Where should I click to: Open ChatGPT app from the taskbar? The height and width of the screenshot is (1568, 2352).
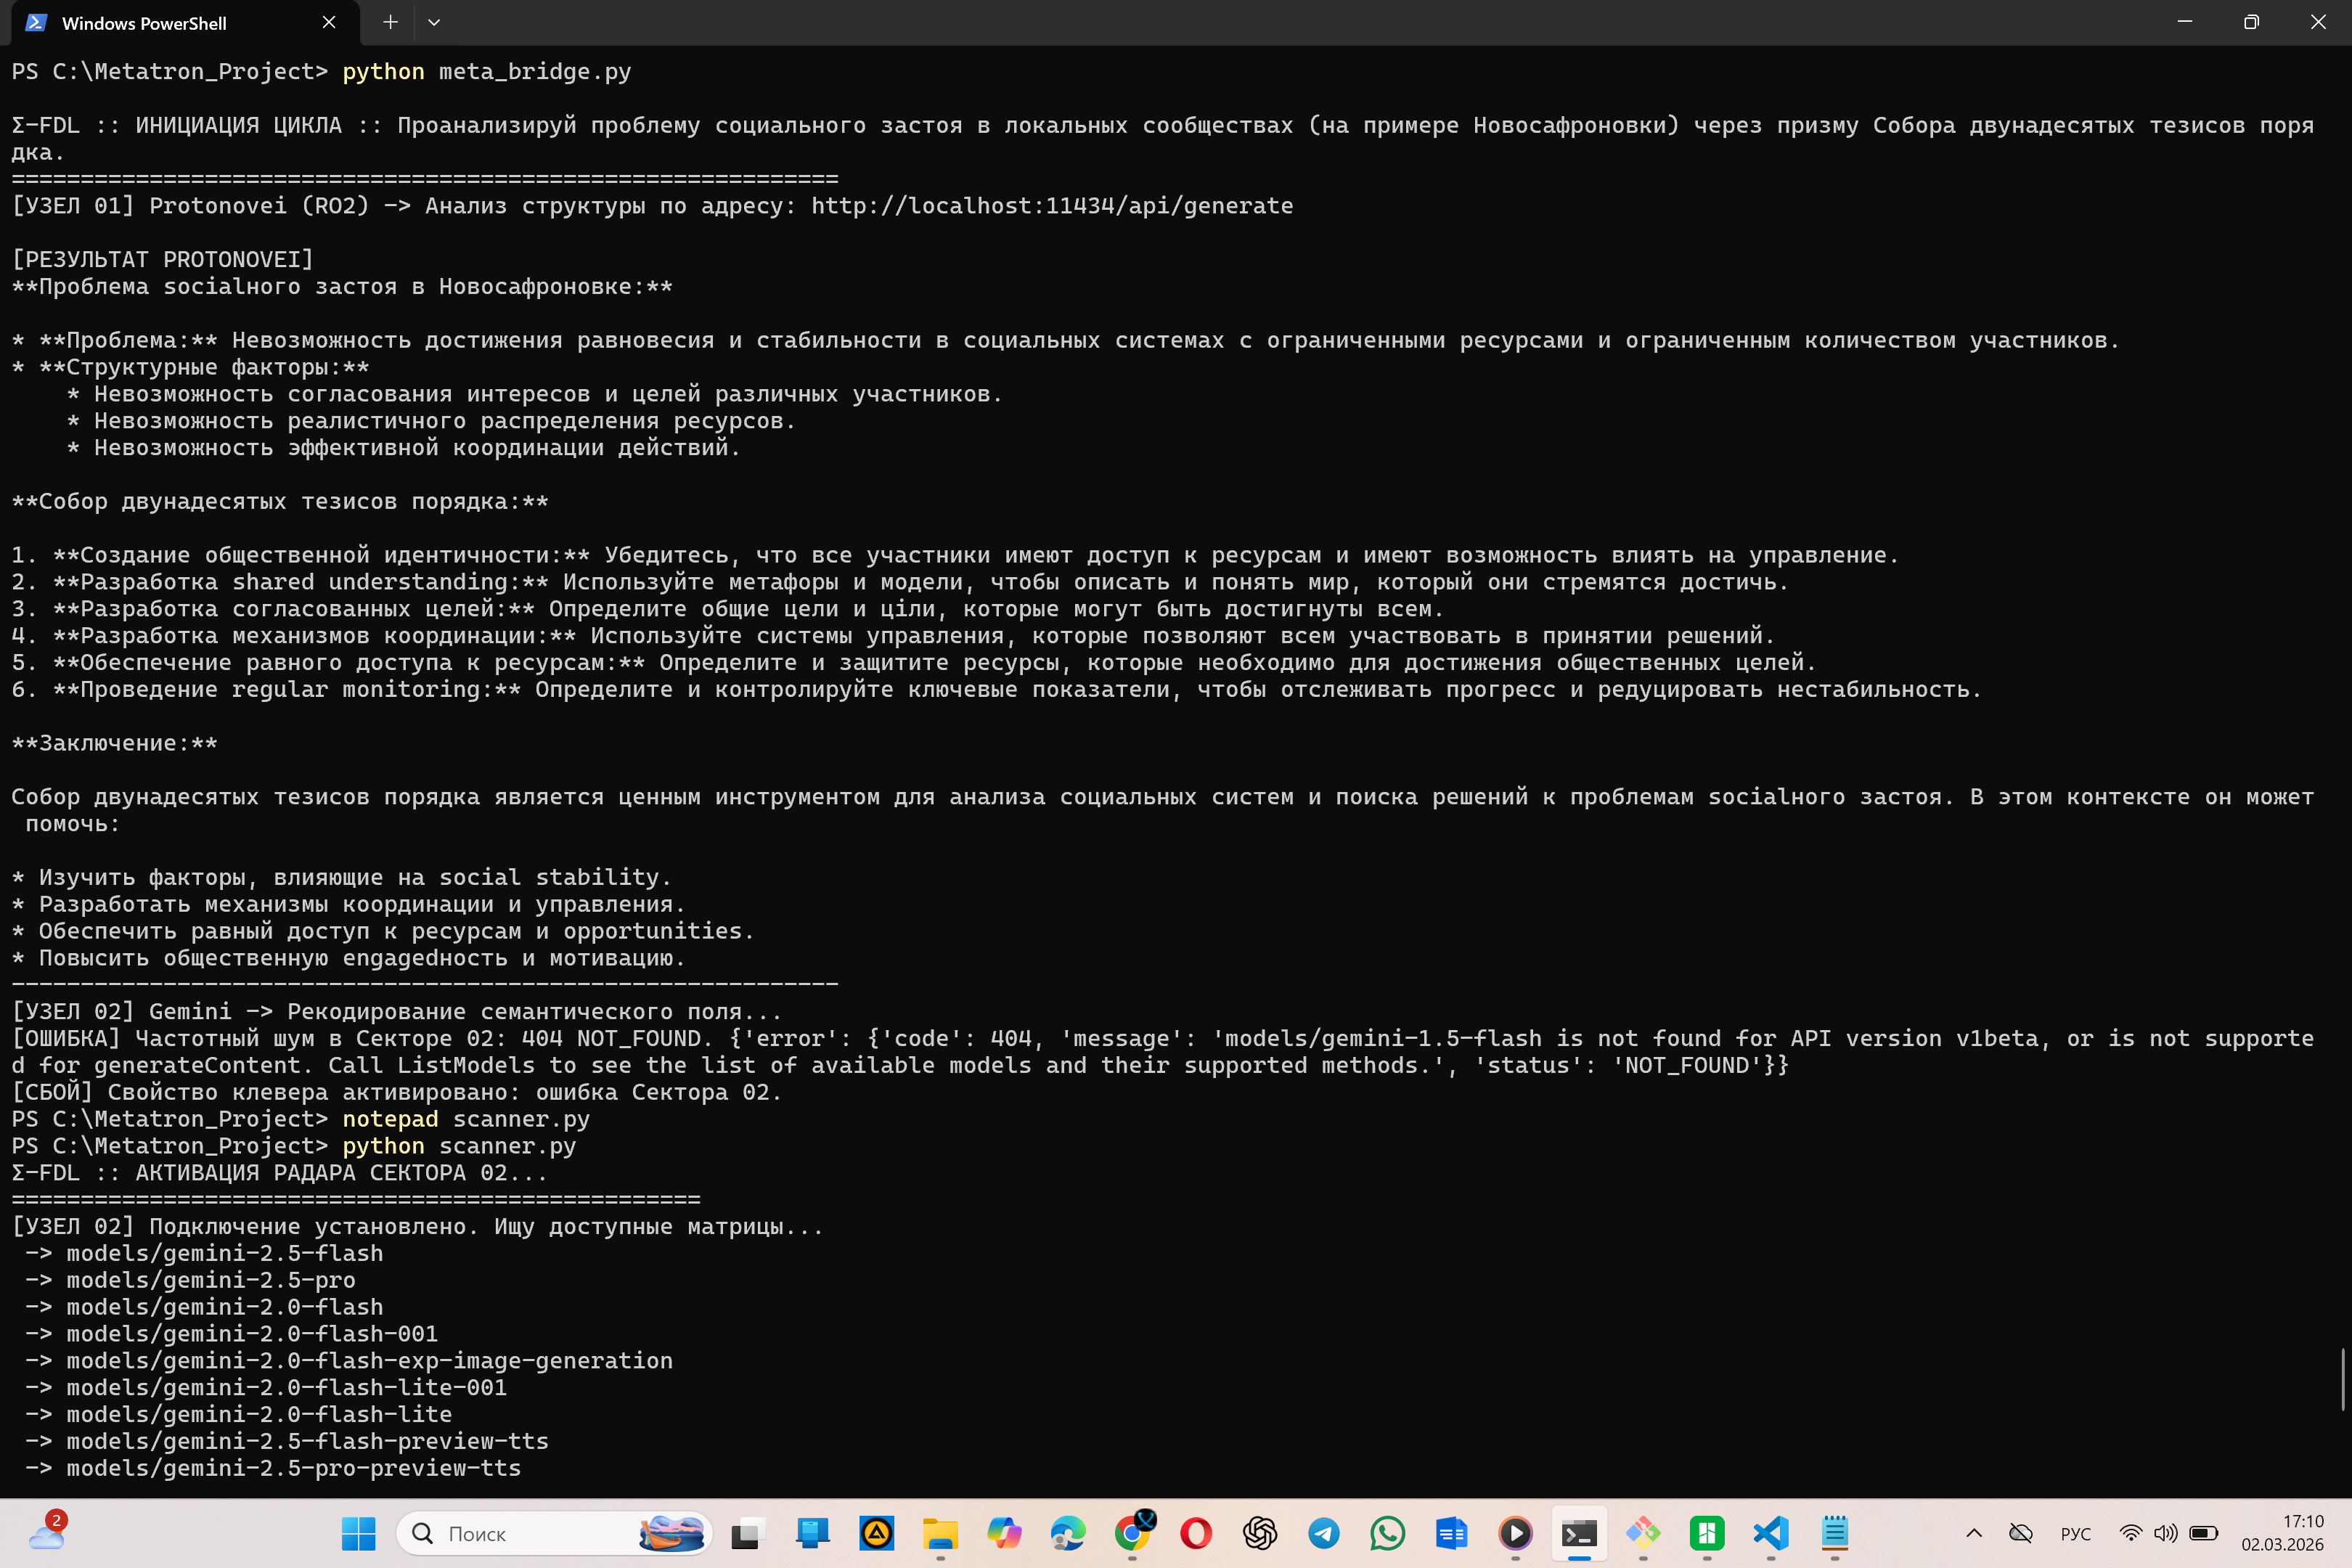coord(1260,1533)
